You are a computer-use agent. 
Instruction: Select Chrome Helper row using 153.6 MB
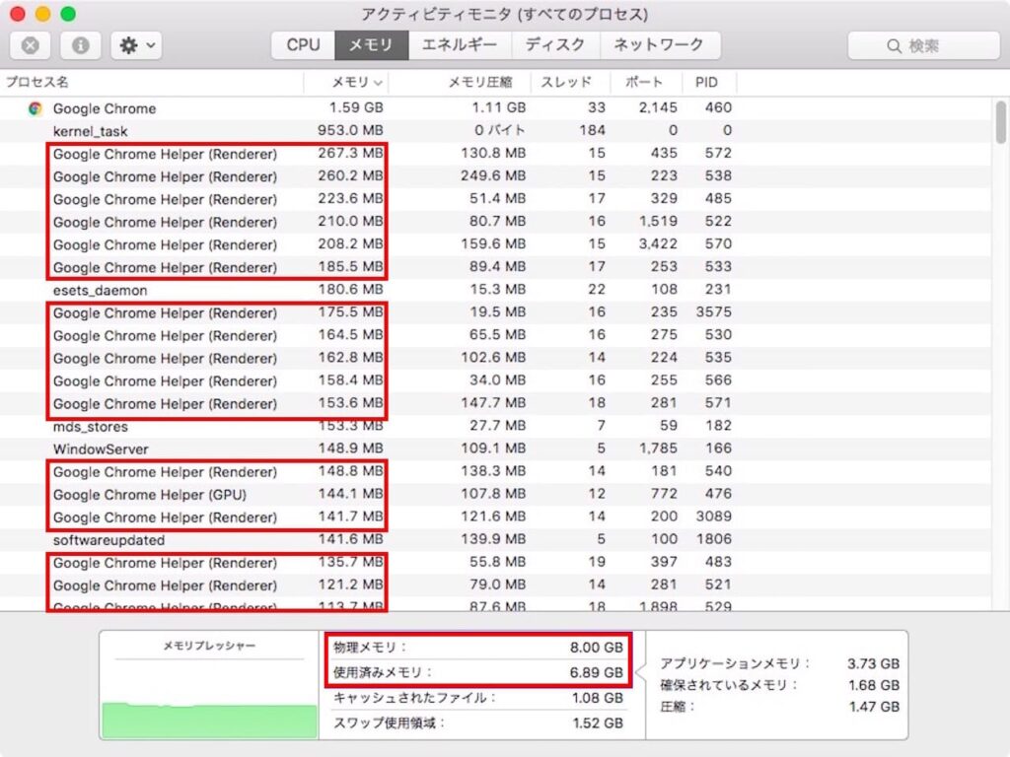(496, 403)
